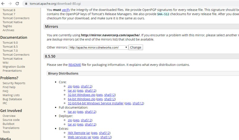View site info via the padlock icon
239x140 pixels.
[26, 3]
